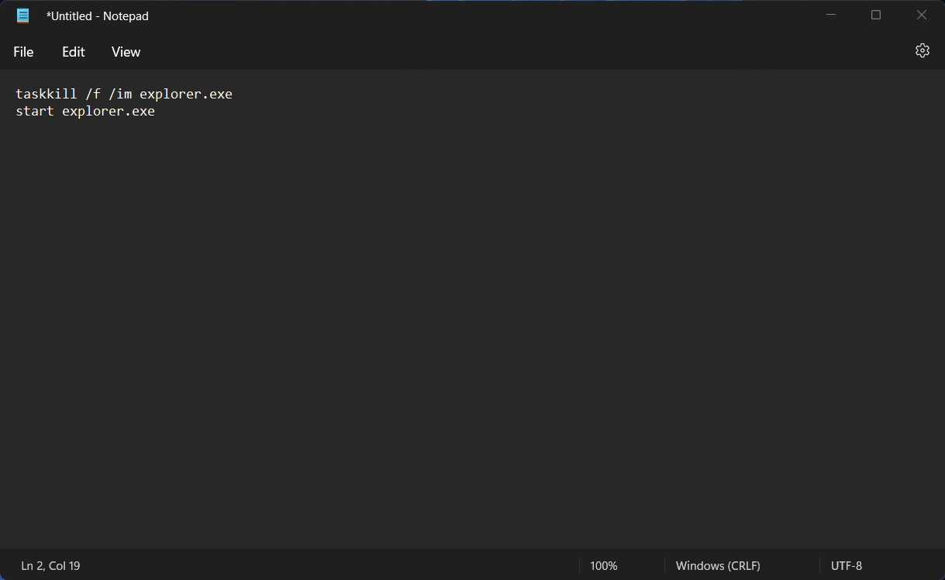Open Notepad settings gear icon

pos(922,50)
